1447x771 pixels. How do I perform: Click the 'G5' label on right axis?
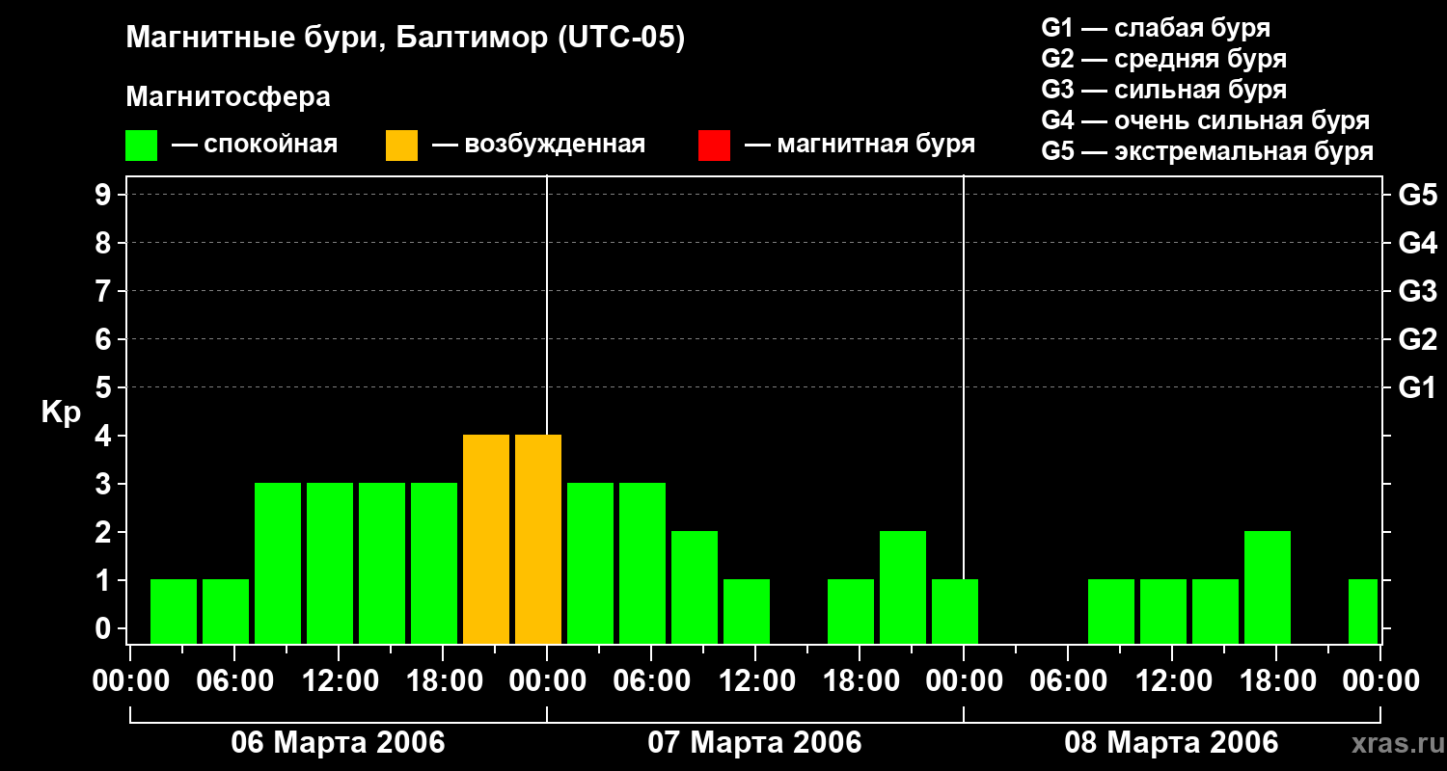(1418, 195)
